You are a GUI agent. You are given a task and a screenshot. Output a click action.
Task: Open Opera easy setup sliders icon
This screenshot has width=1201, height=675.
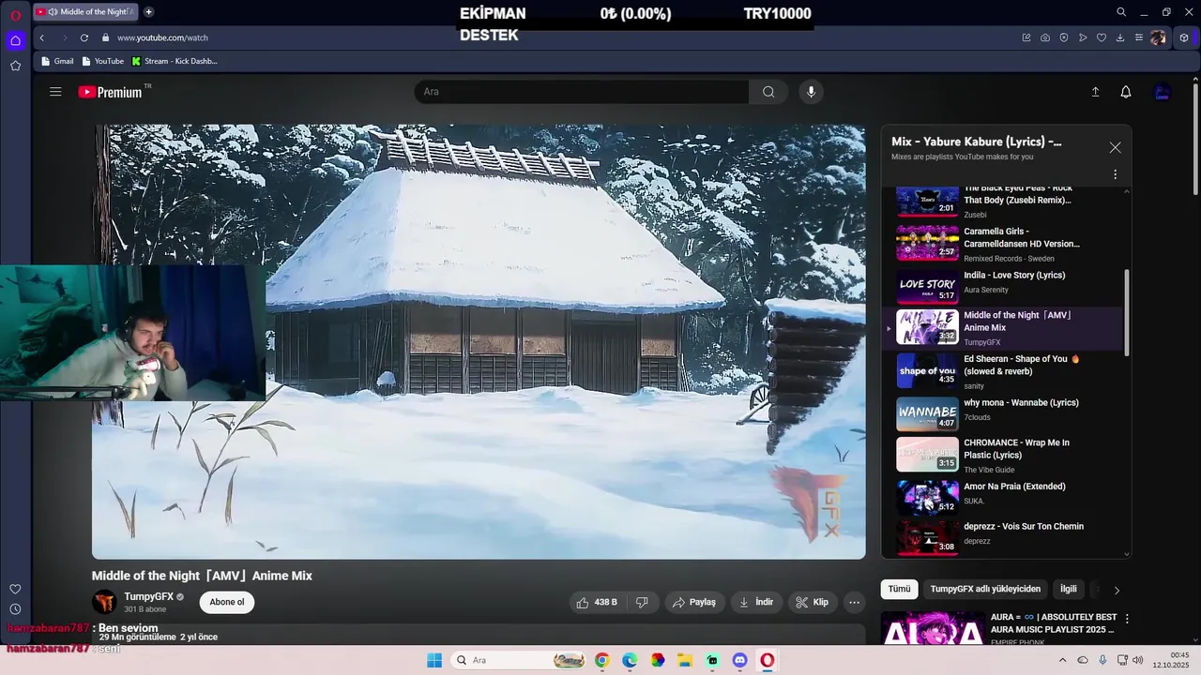1139,37
